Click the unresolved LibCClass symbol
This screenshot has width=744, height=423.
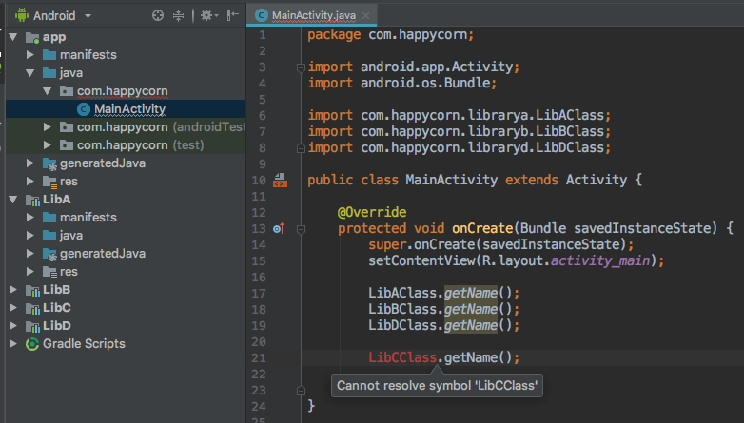pyautogui.click(x=402, y=357)
